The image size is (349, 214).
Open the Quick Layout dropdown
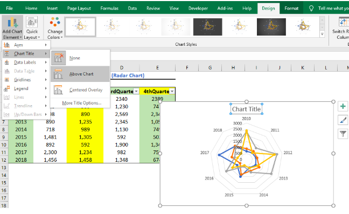coord(32,27)
